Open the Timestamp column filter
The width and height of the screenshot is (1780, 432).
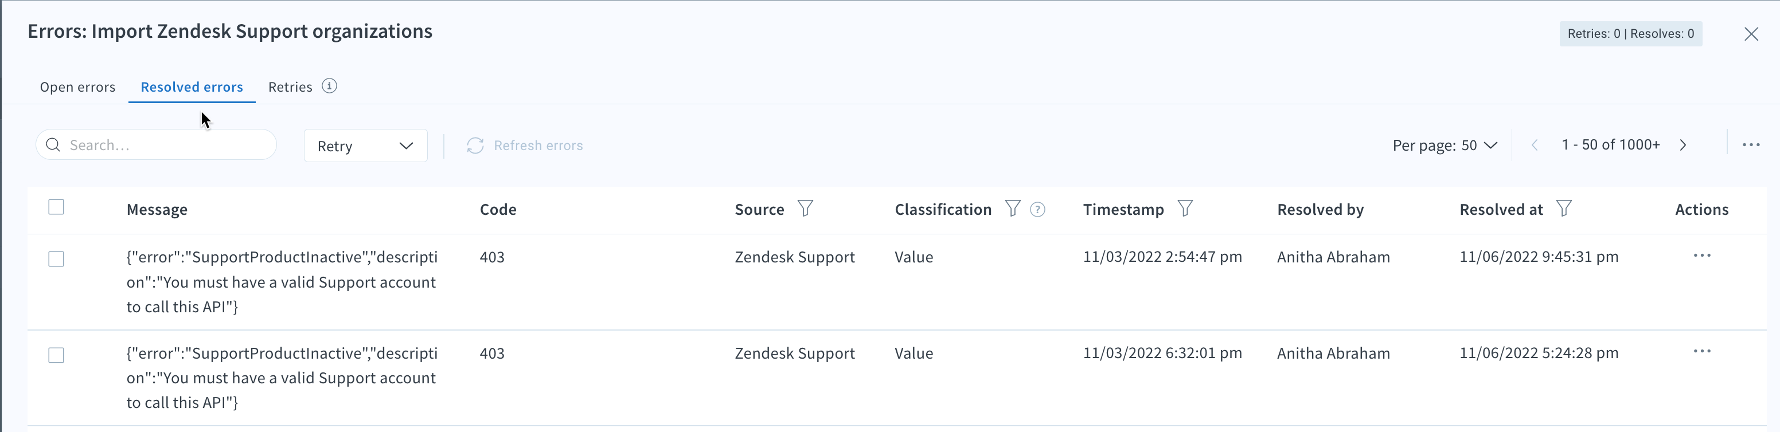point(1185,209)
